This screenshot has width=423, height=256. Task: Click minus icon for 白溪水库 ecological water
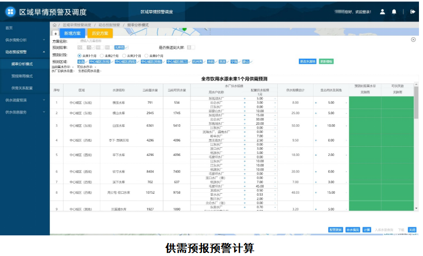coord(346,126)
